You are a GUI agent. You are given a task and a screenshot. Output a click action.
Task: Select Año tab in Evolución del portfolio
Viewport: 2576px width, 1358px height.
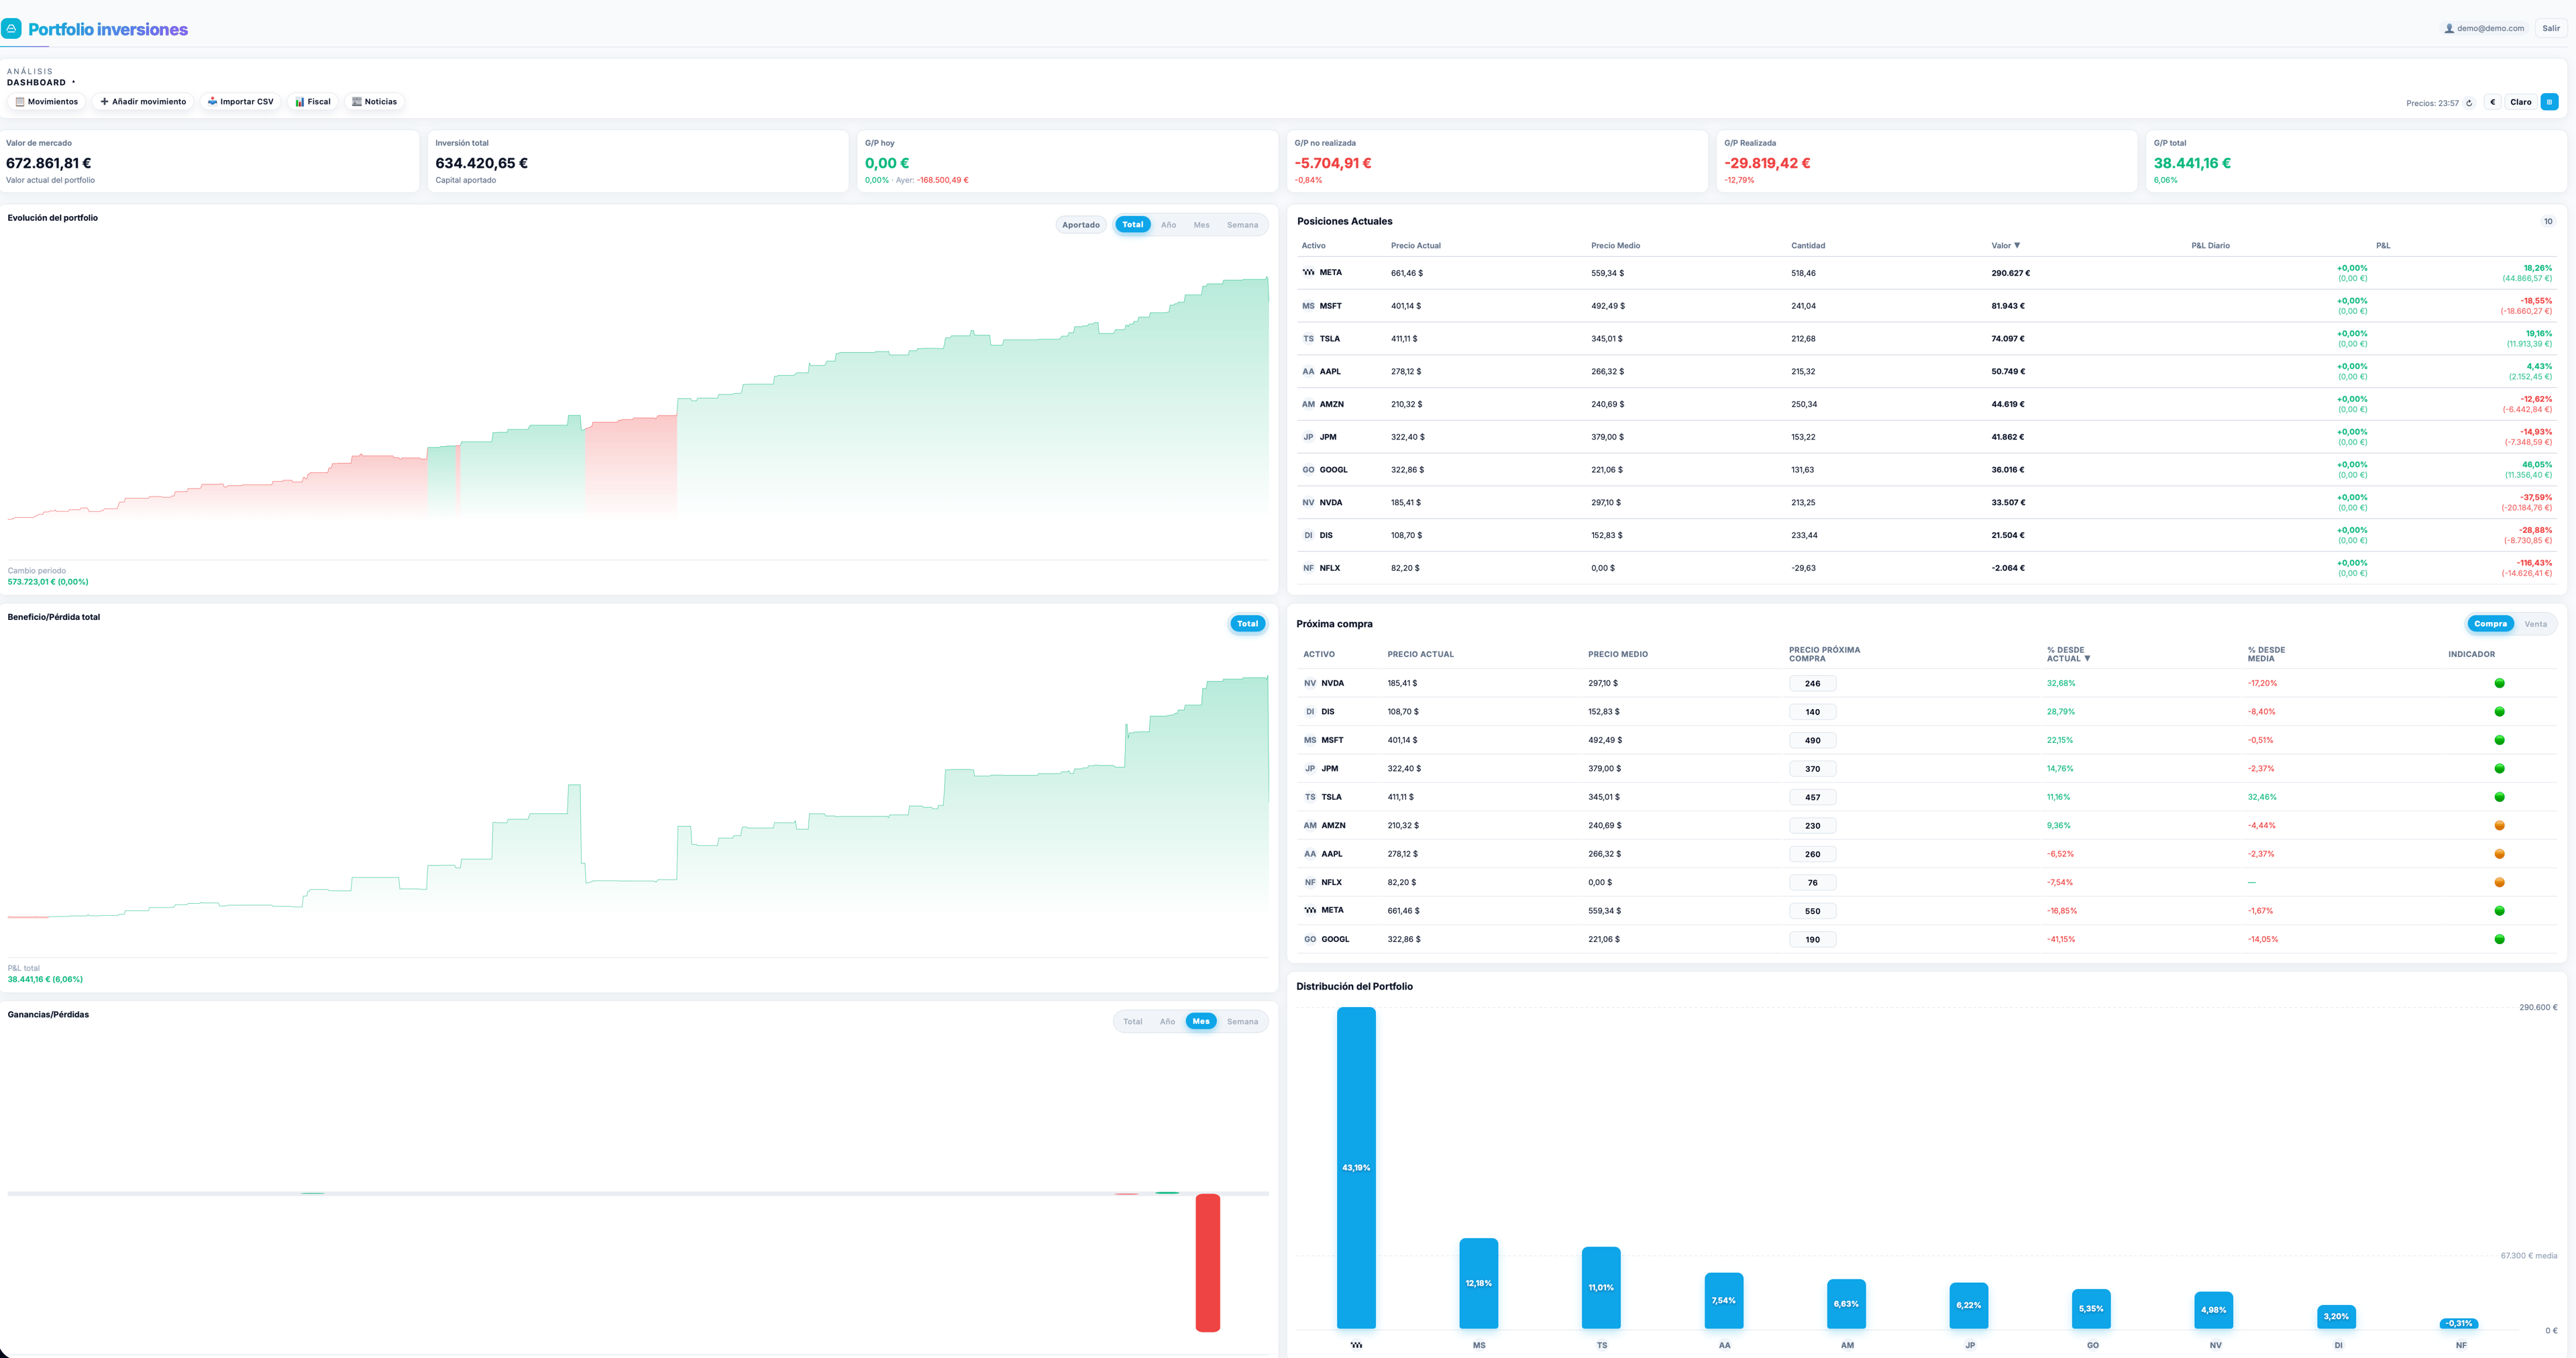click(x=1168, y=225)
